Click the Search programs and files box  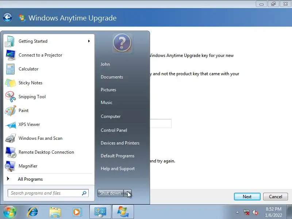48,193
